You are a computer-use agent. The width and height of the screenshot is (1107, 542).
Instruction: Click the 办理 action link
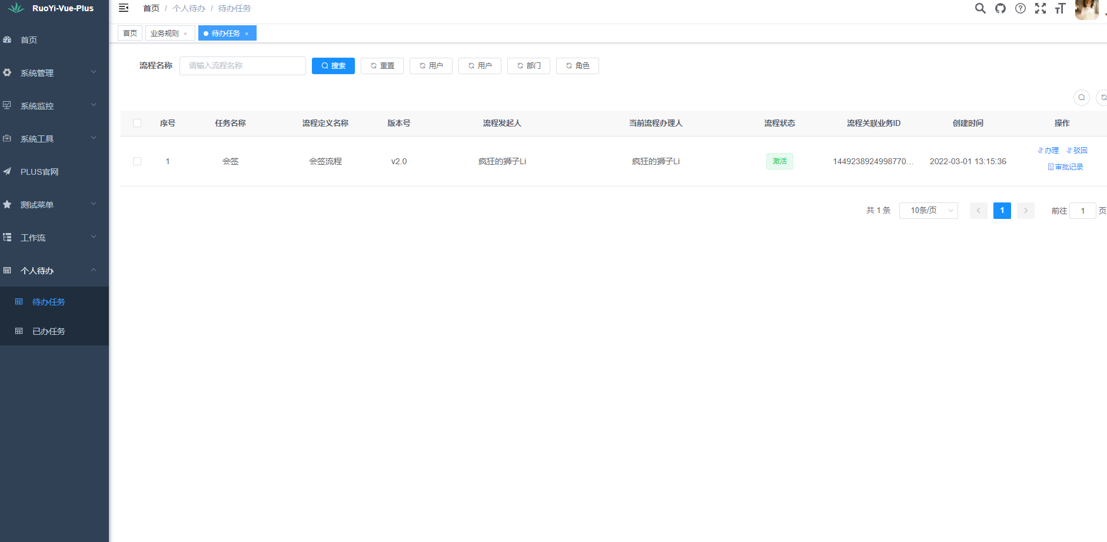click(1048, 151)
